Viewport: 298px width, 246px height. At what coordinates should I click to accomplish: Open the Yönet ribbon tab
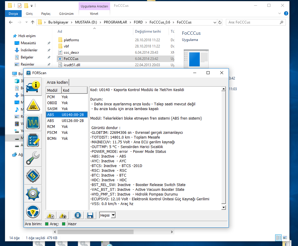(94, 13)
